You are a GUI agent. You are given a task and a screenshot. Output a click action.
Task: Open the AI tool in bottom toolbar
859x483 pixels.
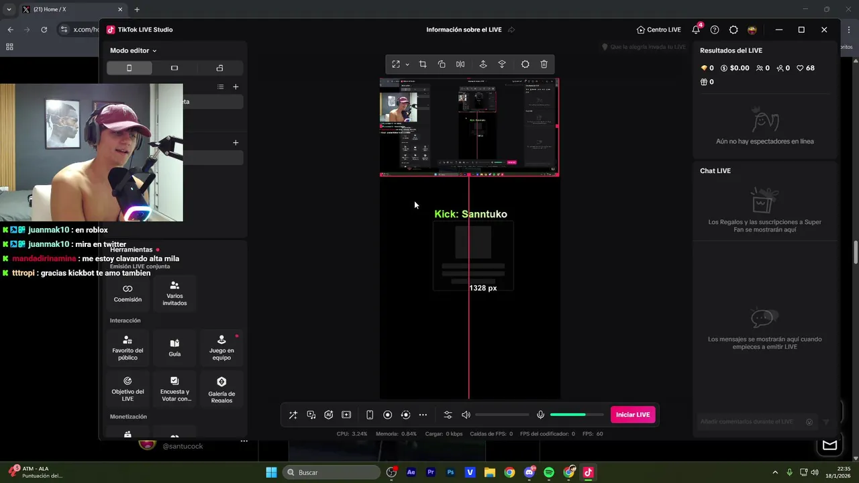point(329,415)
